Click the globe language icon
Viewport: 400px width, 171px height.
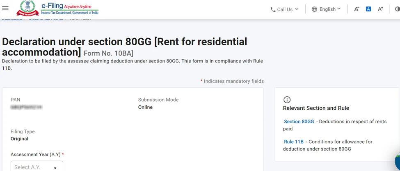coord(314,9)
